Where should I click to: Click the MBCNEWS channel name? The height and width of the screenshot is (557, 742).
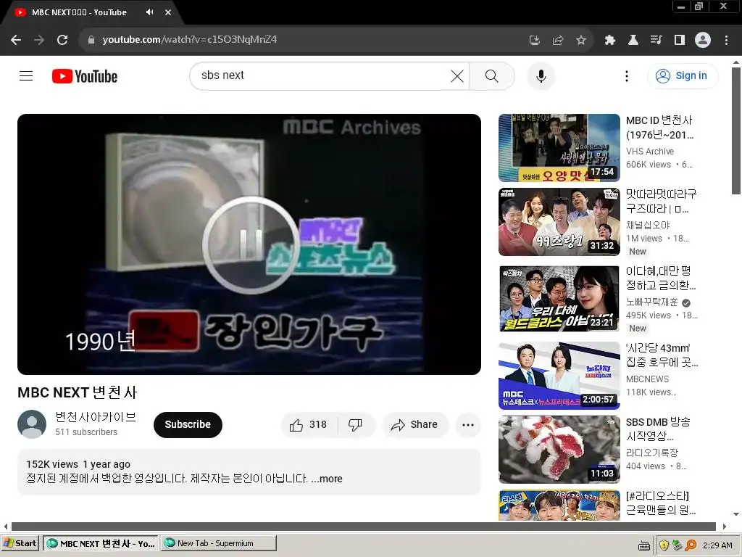(x=647, y=379)
